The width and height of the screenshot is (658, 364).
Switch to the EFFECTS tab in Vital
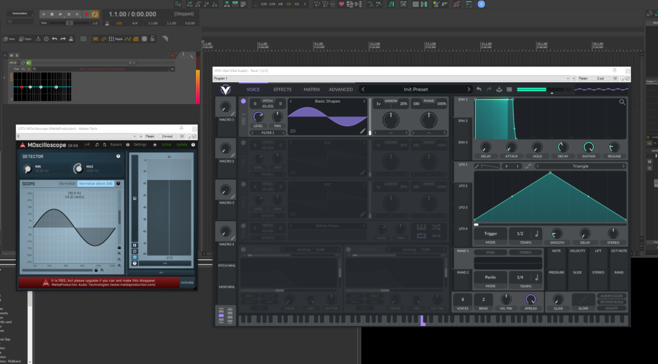coord(283,89)
